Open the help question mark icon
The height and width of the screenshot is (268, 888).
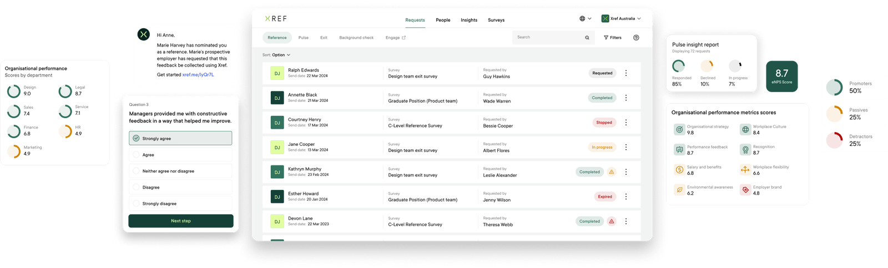pyautogui.click(x=636, y=38)
